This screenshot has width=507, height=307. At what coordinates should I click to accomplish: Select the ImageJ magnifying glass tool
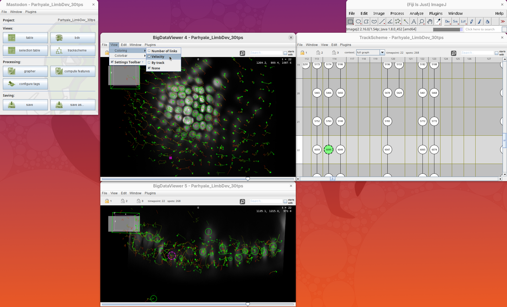pyautogui.click(x=422, y=22)
